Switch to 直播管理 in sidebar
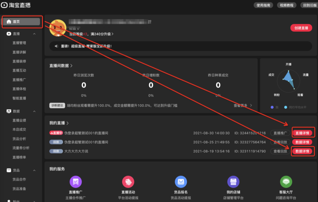The width and height of the screenshot is (318, 202). tap(19, 43)
